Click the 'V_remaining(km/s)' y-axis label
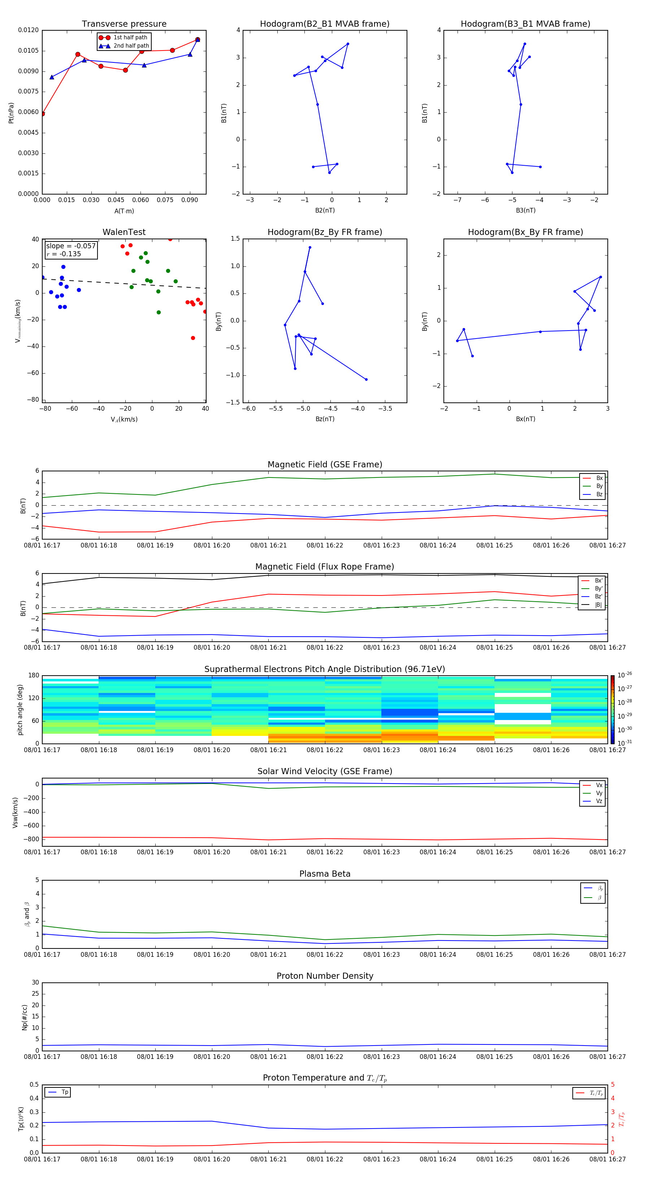 coord(18,321)
